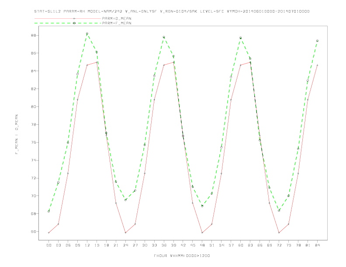Click the 81 tick label on x-axis
Viewport: 346px width, 267px height.
(308, 245)
